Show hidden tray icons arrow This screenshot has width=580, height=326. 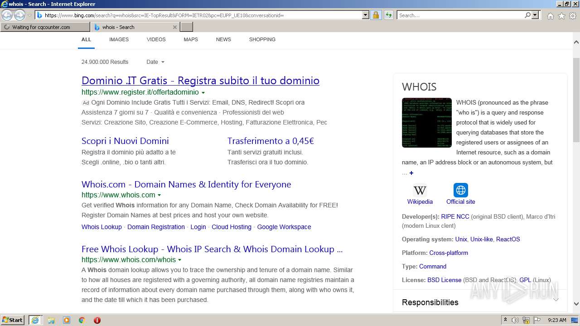click(505, 320)
